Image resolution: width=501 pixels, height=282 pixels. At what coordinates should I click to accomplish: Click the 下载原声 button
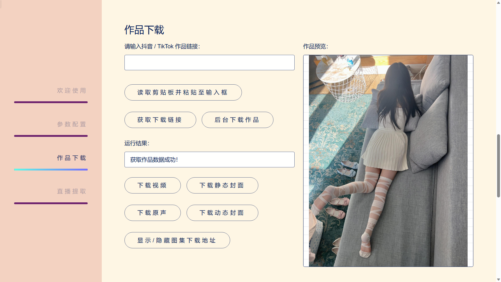pos(152,213)
